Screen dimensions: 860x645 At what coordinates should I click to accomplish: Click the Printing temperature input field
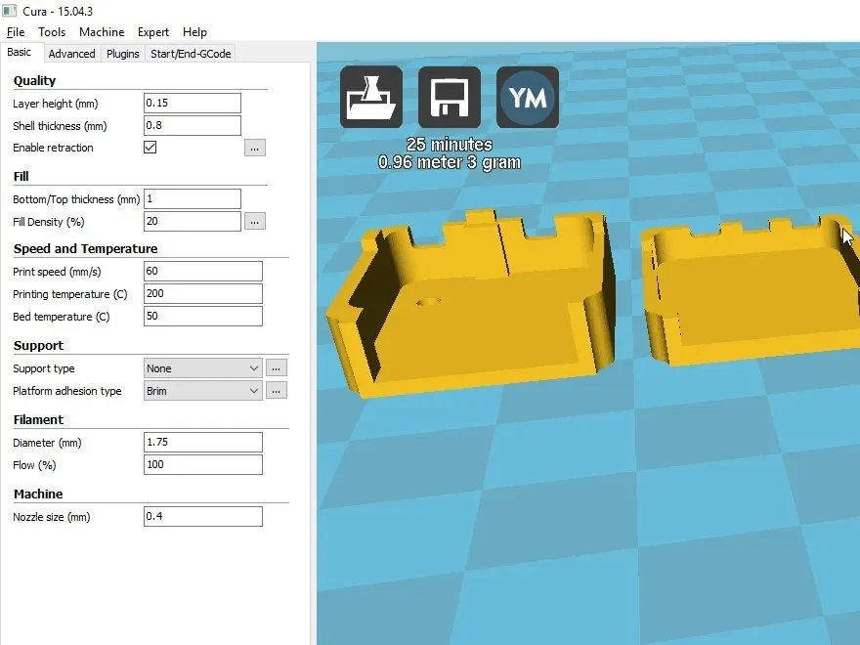[203, 293]
